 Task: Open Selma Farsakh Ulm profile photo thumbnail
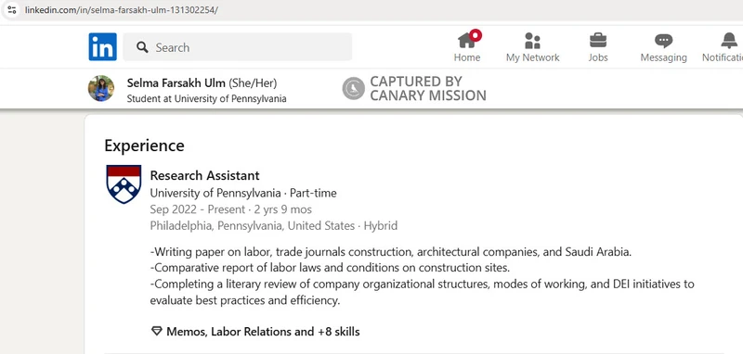(101, 88)
